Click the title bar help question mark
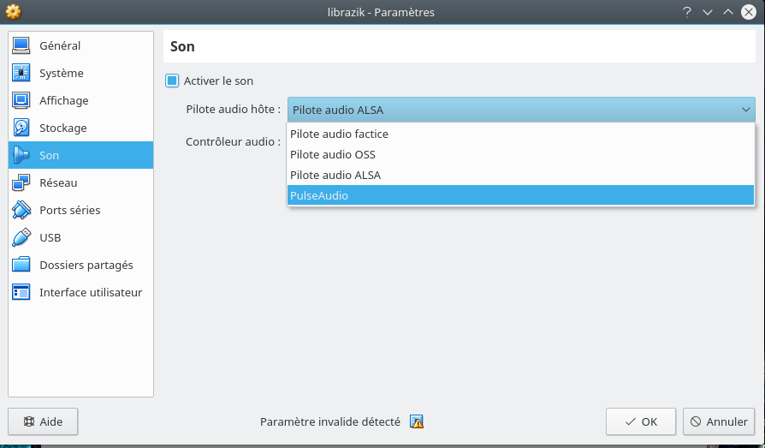 pos(686,12)
